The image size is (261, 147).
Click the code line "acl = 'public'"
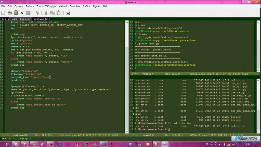click(x=21, y=43)
